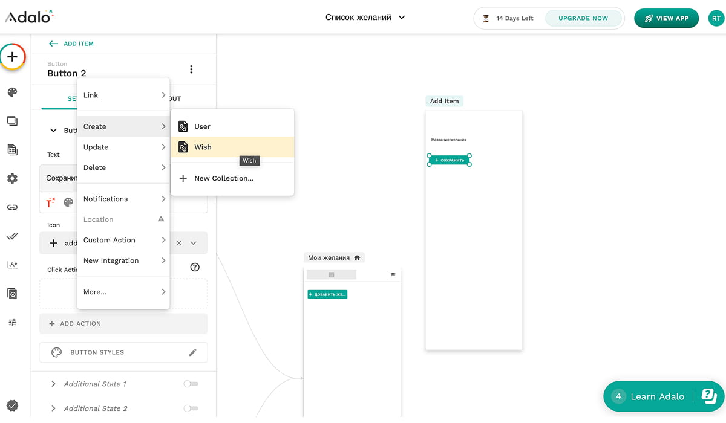
Task: Click the round plus Add Component button
Action: coord(13,57)
